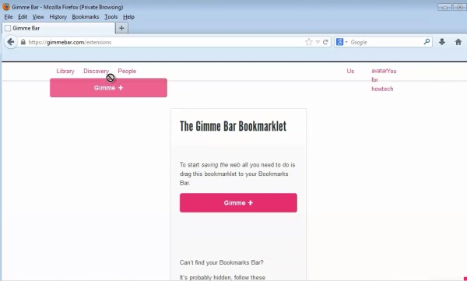Screen dimensions: 467x281
Task: Open the Tools menu
Action: (111, 17)
